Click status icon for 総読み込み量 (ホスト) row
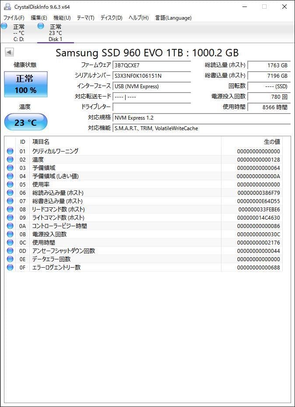 point(10,193)
